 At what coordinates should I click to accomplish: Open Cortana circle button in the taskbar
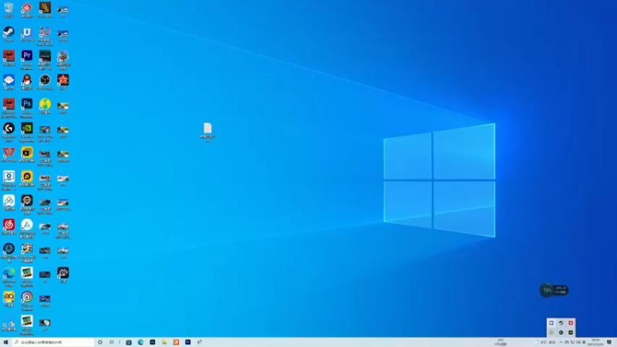pos(100,342)
